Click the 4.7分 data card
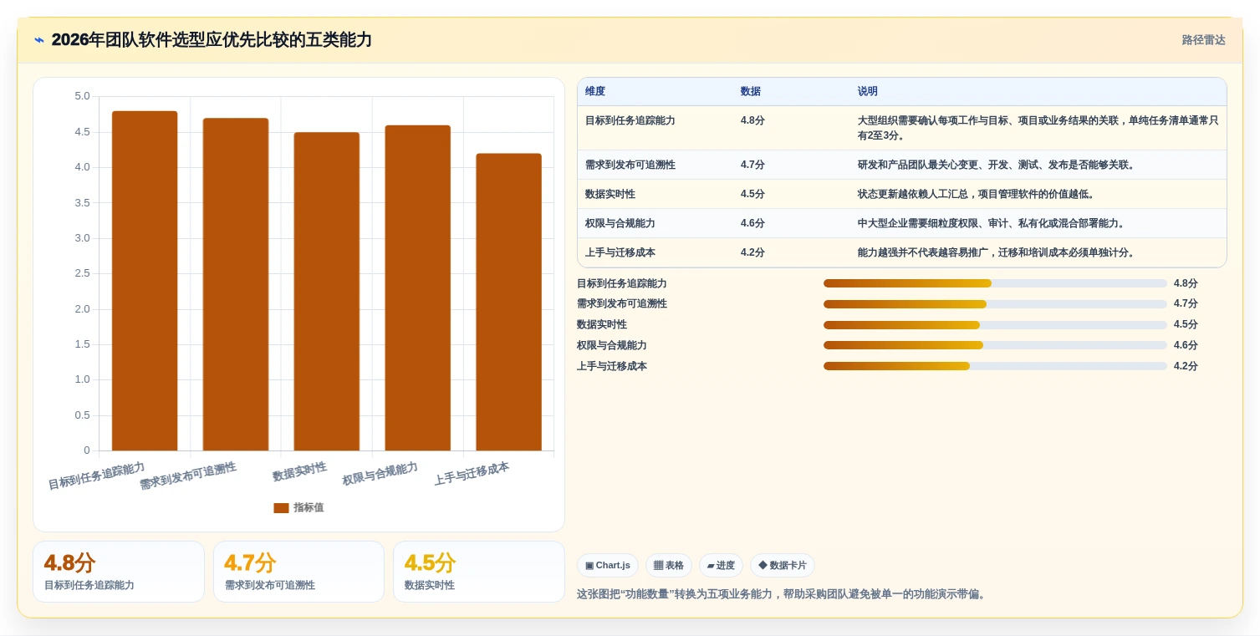Viewport: 1260px width, 636px height. point(298,572)
